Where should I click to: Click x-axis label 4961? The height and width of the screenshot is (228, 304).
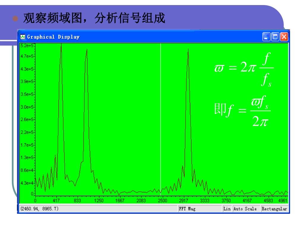click(283, 200)
